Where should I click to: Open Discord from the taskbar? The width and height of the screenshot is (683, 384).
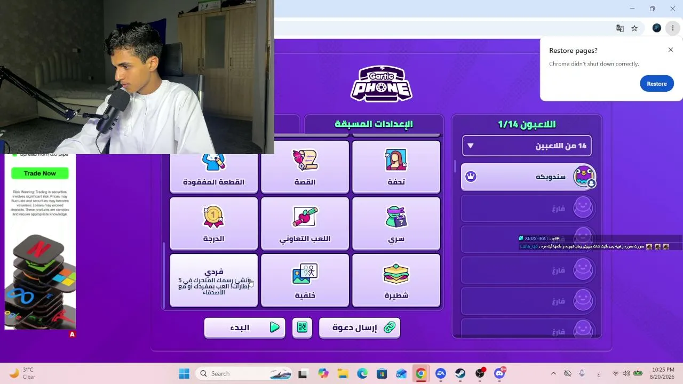[500, 374]
